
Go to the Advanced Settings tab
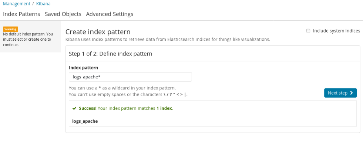coord(110,14)
